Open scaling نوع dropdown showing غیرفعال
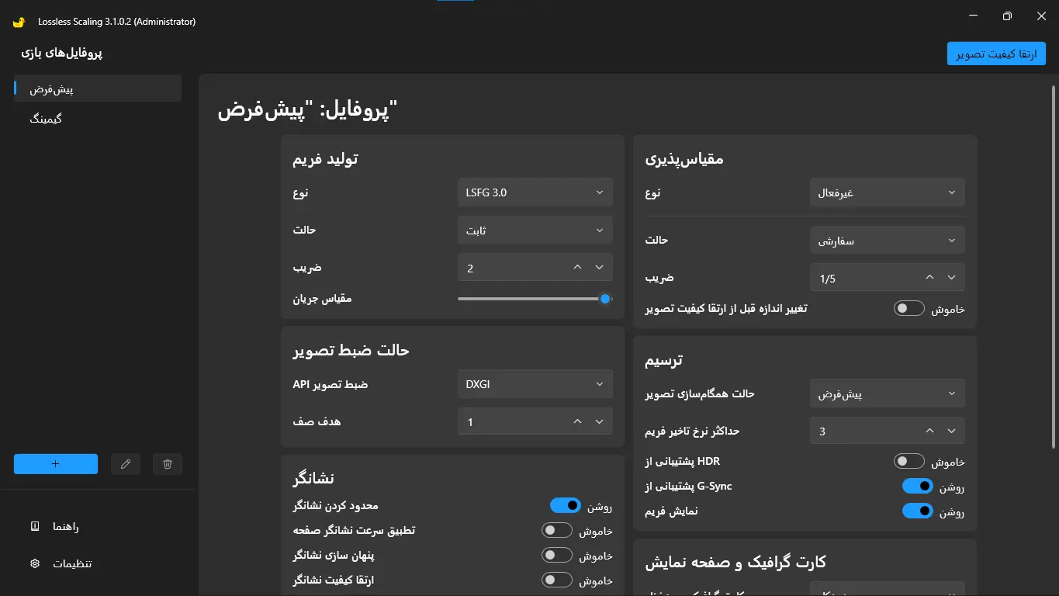This screenshot has width=1059, height=596. [x=887, y=192]
